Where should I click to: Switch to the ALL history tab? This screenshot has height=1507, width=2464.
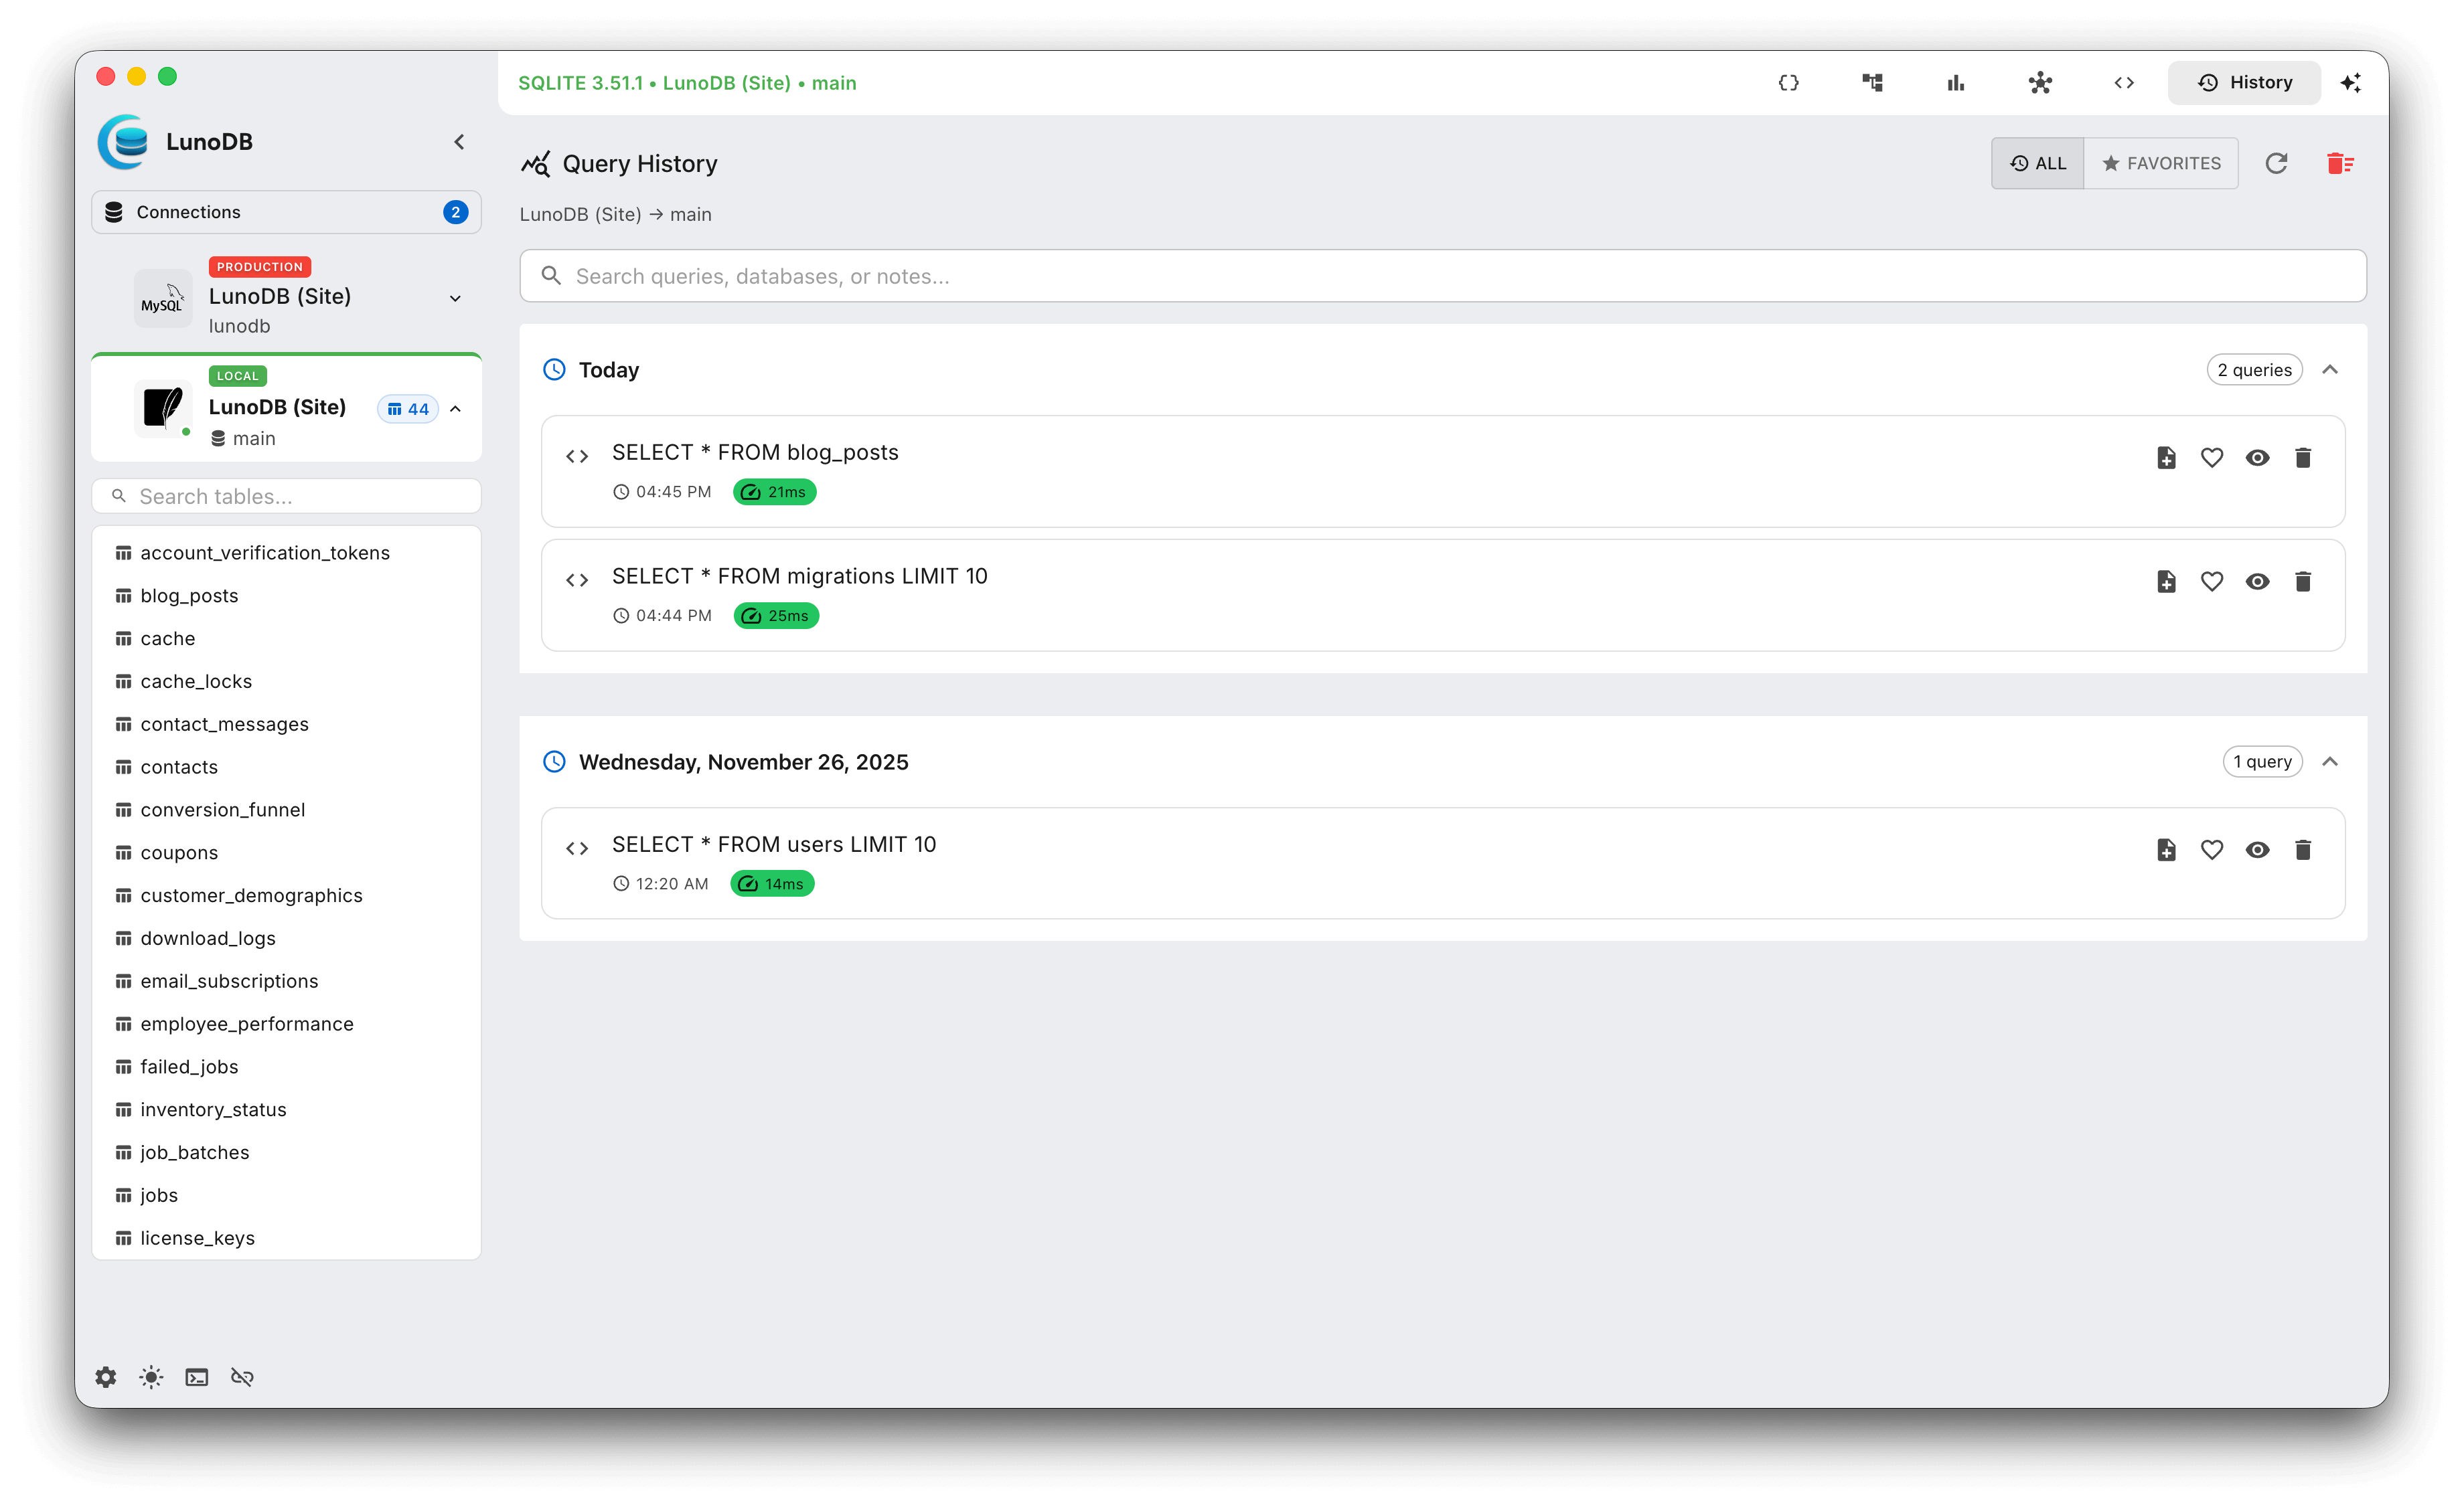[2037, 163]
